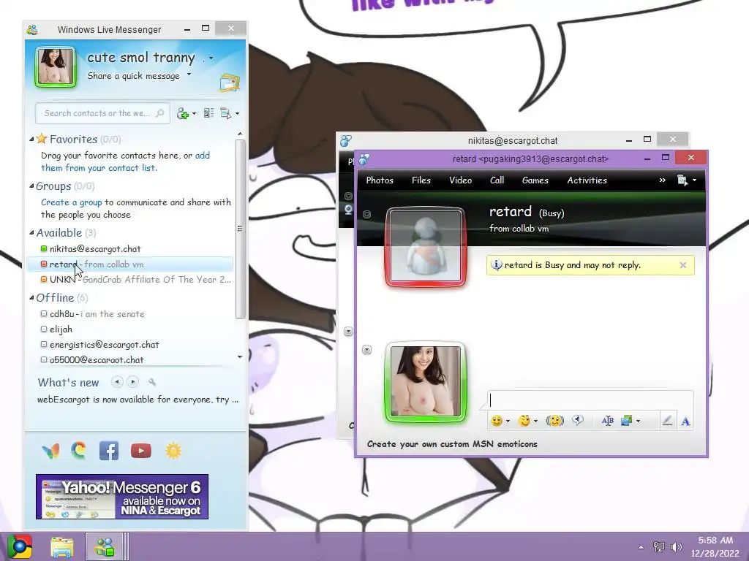Click the What's new settings wrench

[152, 382]
